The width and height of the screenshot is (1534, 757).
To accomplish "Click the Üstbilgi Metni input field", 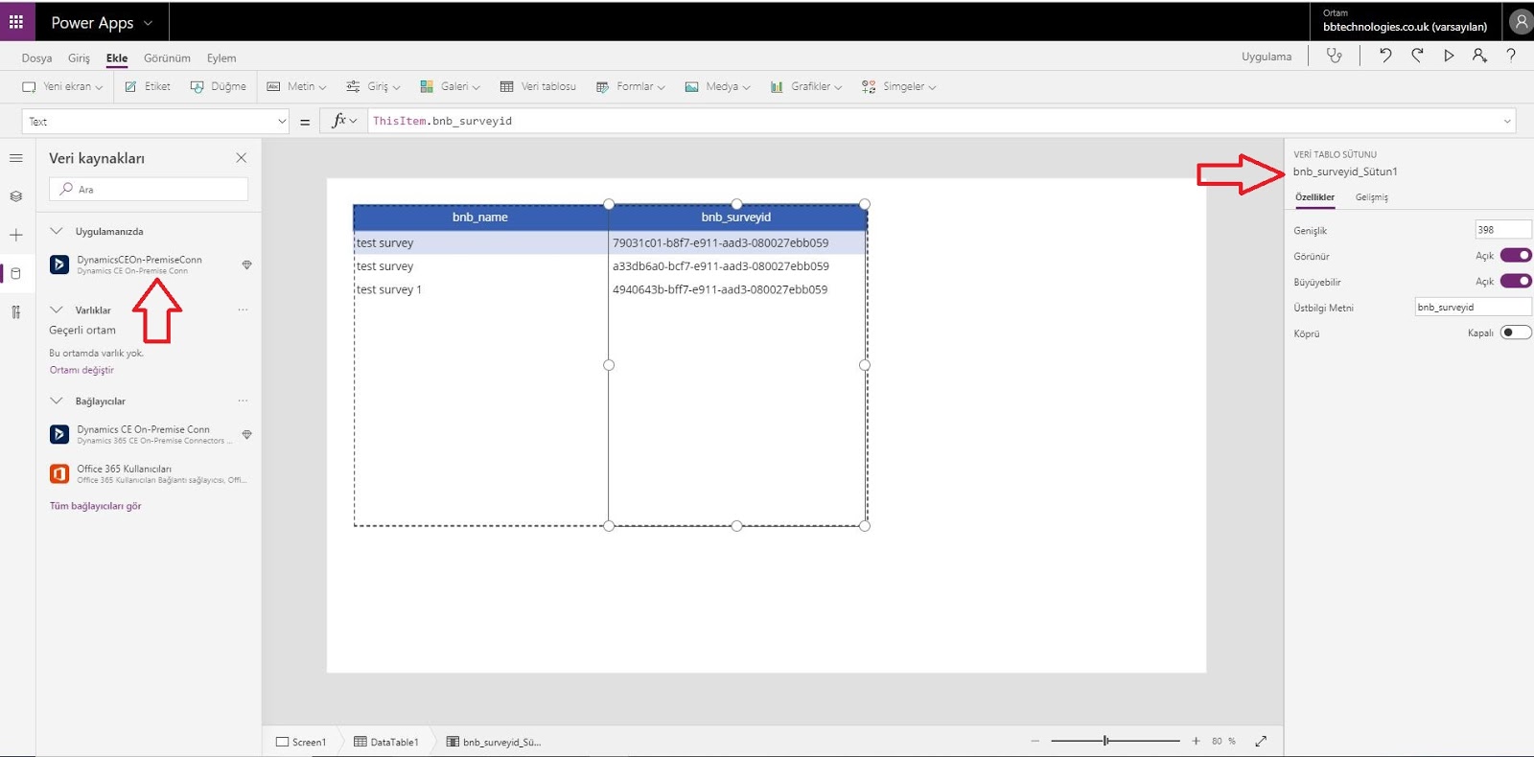I will 1473,307.
